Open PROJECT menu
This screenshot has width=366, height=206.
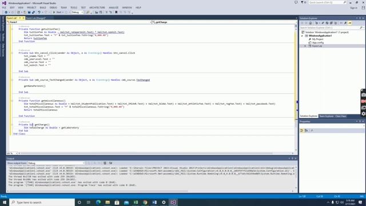pyautogui.click(x=31, y=7)
